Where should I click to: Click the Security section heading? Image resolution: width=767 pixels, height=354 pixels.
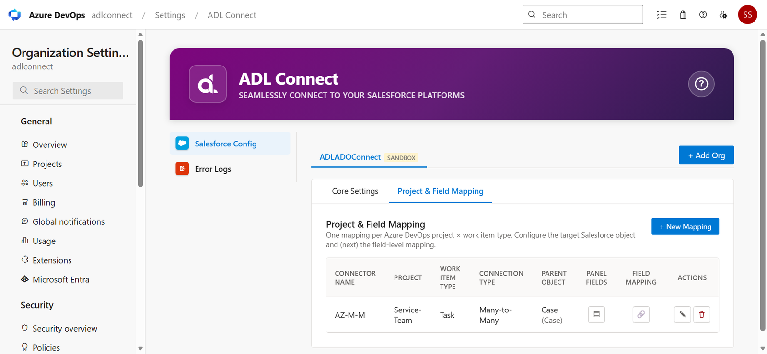click(x=37, y=305)
